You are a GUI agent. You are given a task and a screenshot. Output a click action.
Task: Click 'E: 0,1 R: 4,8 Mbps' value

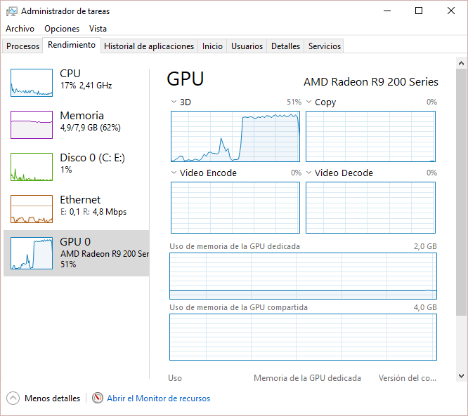tap(93, 212)
